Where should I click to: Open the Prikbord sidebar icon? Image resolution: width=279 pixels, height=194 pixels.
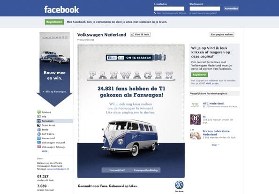click(39, 112)
